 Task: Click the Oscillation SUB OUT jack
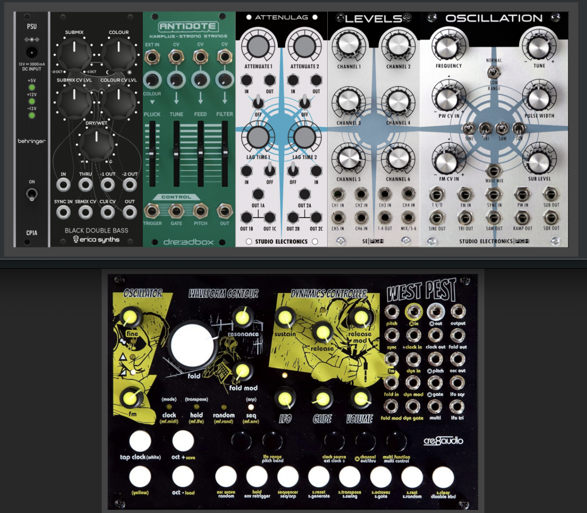coord(551,195)
